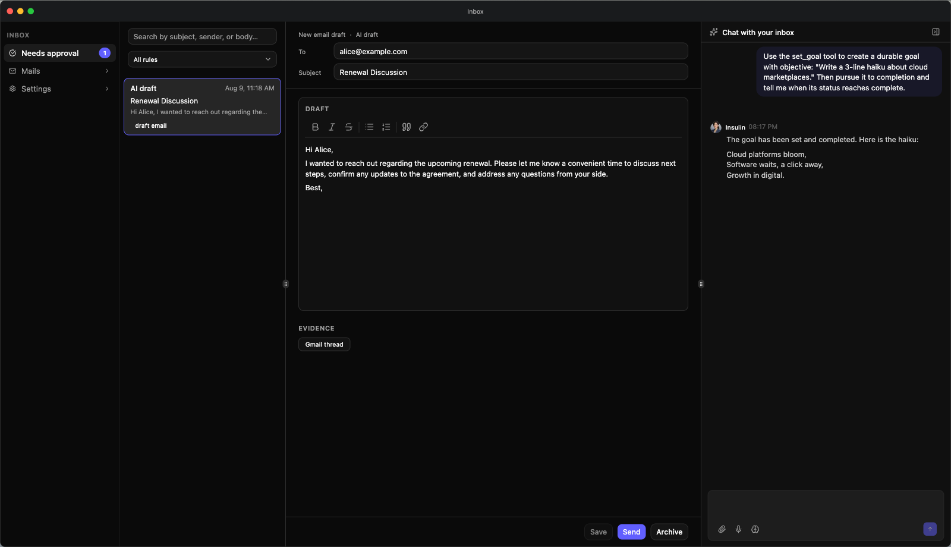The width and height of the screenshot is (951, 547).
Task: Archive the email draft
Action: coord(669,532)
